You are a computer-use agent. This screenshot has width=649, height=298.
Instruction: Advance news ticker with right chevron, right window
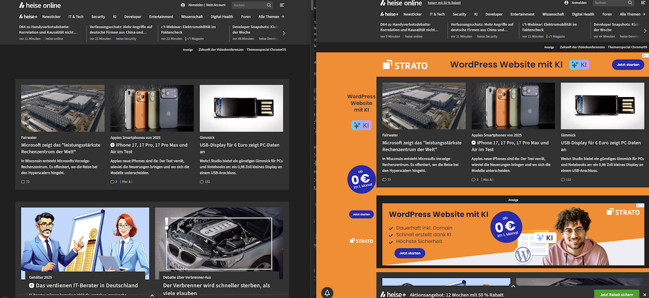(645, 31)
